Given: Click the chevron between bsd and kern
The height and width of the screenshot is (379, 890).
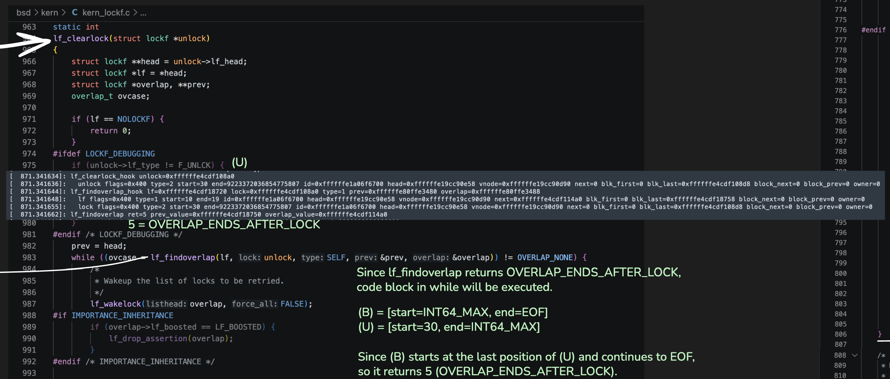Looking at the screenshot, I should pos(36,13).
